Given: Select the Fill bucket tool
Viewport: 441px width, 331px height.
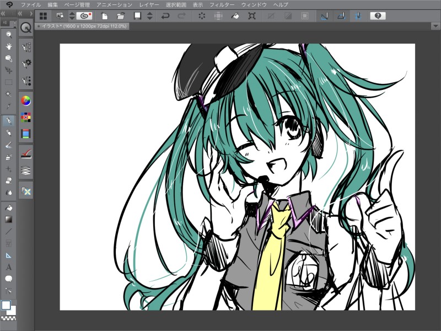Looking at the screenshot, I should tap(9, 207).
